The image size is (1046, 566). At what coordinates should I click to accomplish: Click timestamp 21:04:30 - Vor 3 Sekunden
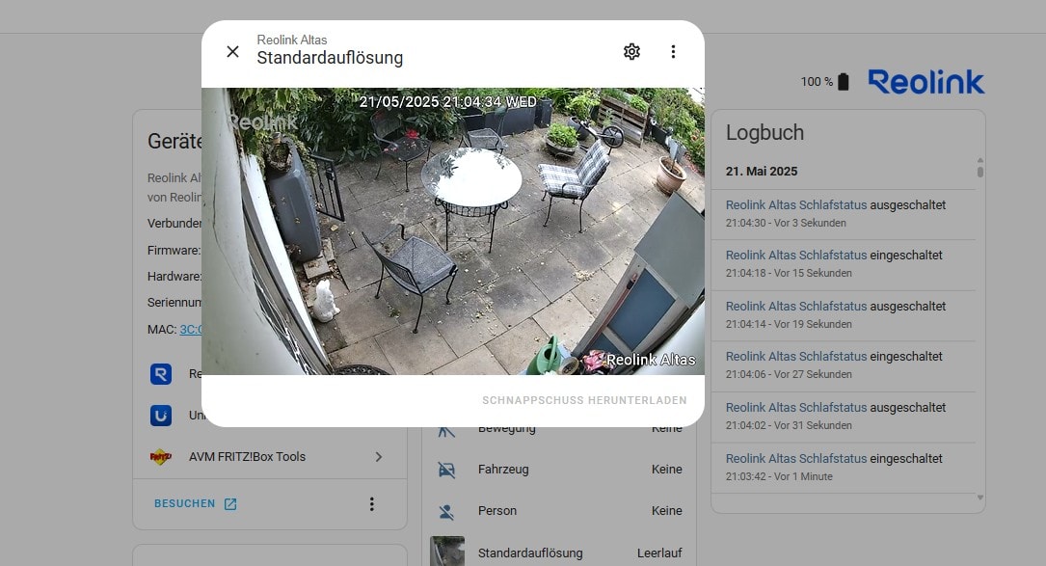click(x=786, y=223)
